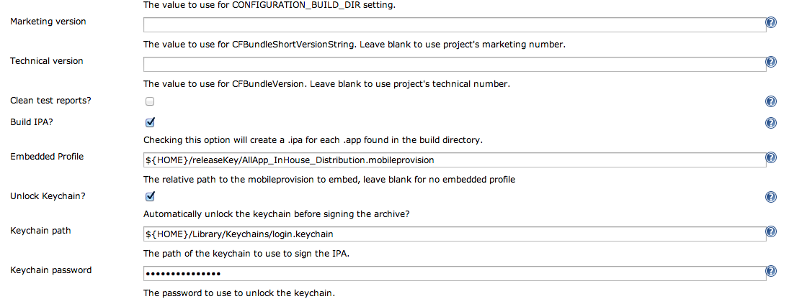Click the Build IPA? label

tap(32, 121)
